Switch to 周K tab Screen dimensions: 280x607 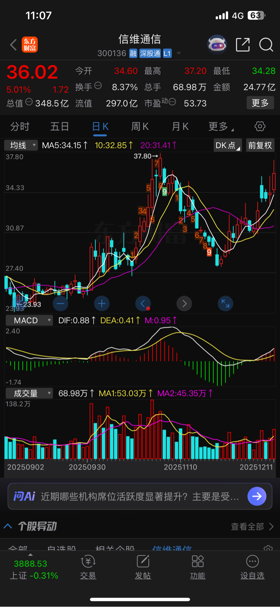pos(140,127)
